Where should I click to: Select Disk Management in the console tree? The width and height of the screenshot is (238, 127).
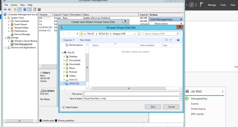[x=23, y=44]
